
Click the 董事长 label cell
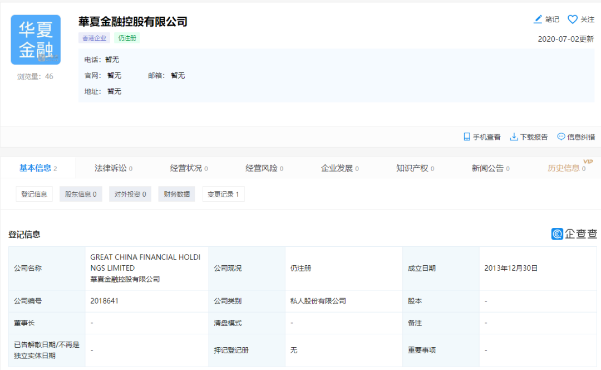[x=47, y=323]
